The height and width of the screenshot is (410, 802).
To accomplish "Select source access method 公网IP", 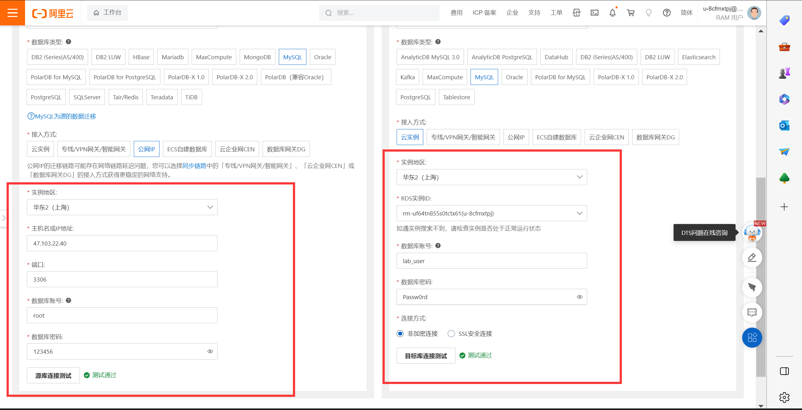I will [x=147, y=149].
